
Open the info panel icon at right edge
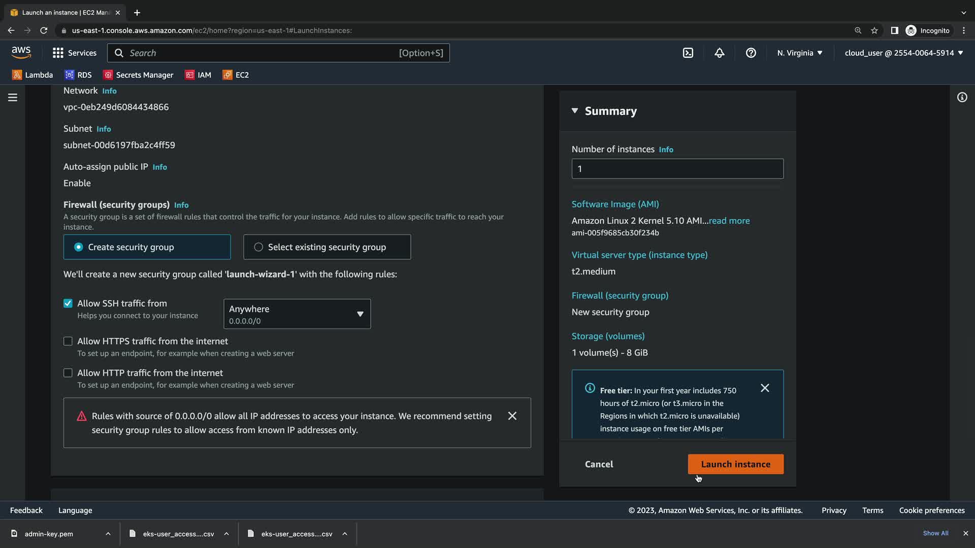click(962, 97)
